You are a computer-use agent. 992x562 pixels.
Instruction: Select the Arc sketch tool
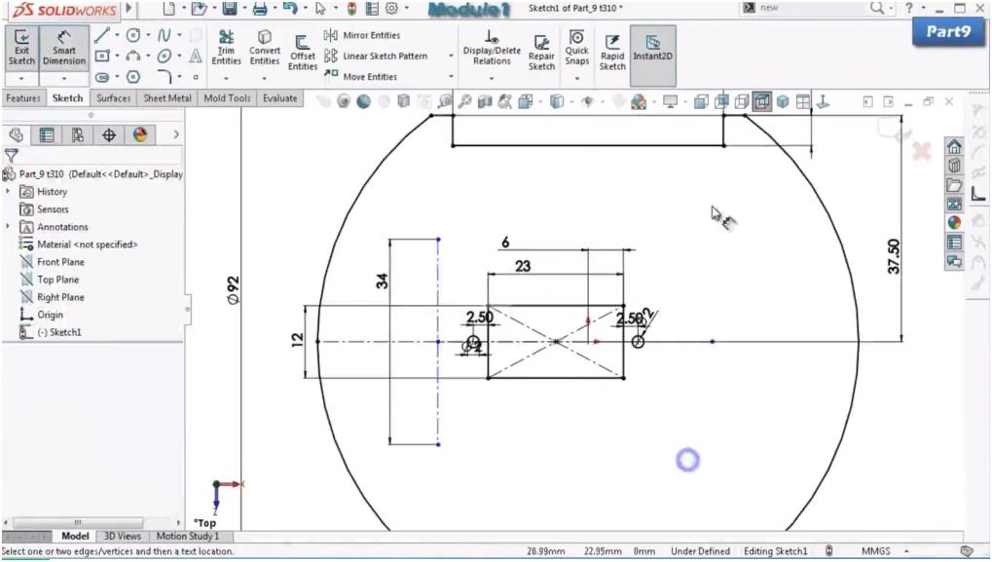point(132,56)
